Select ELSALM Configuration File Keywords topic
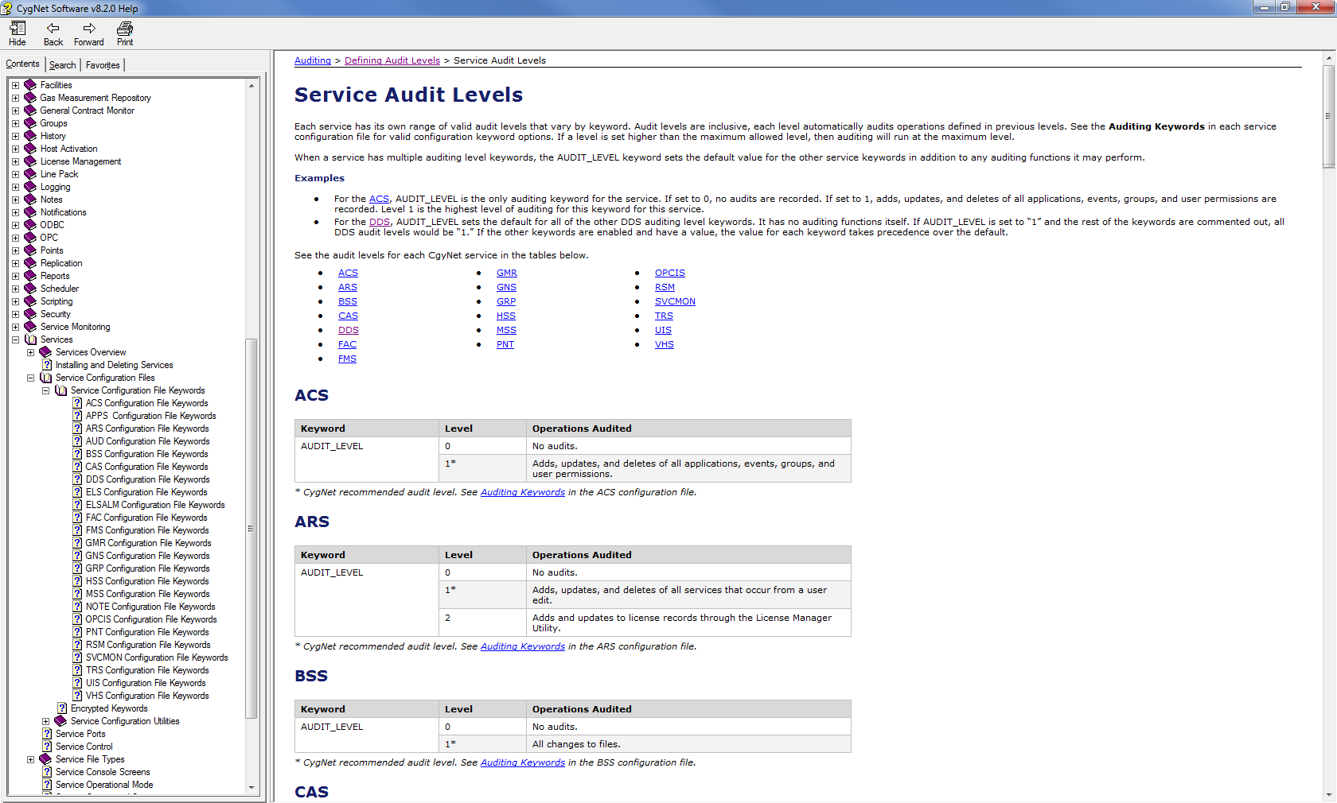 click(x=155, y=505)
